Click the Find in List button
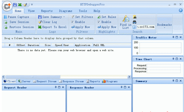 tap(125, 22)
